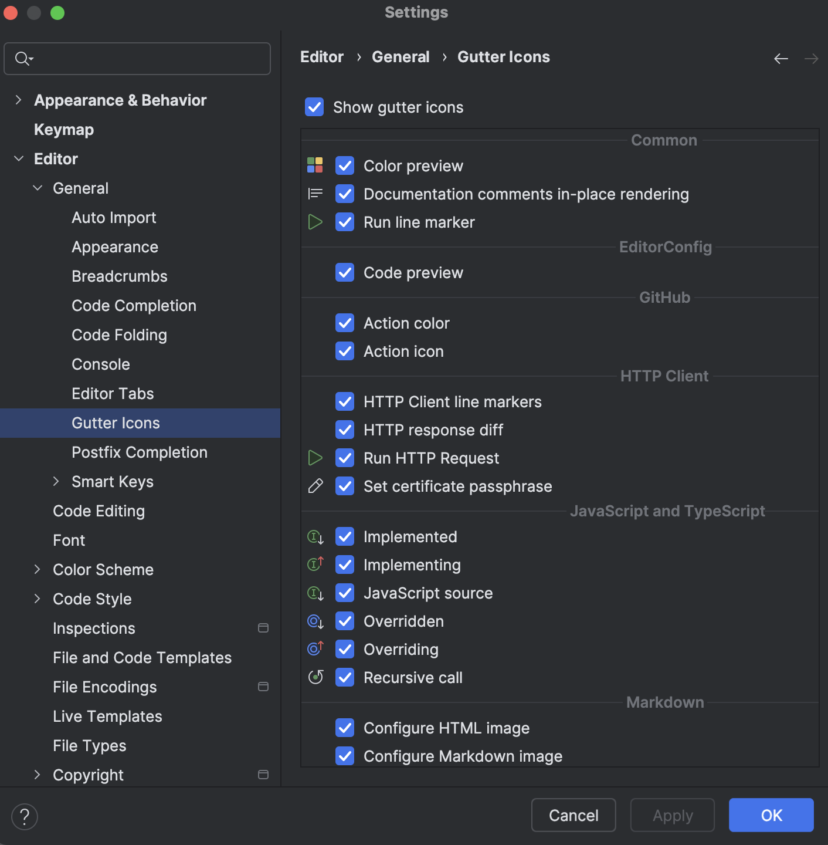Disable the Show gutter icons checkbox
This screenshot has height=845, width=828.
click(314, 107)
